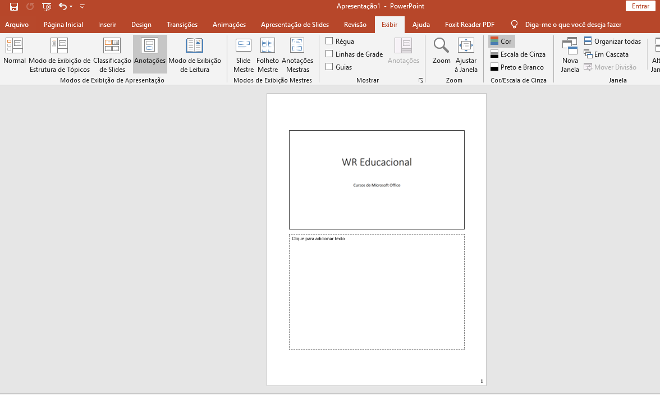This screenshot has width=660, height=395.
Task: Toggle Linhas de Grade checkbox
Action: point(329,54)
